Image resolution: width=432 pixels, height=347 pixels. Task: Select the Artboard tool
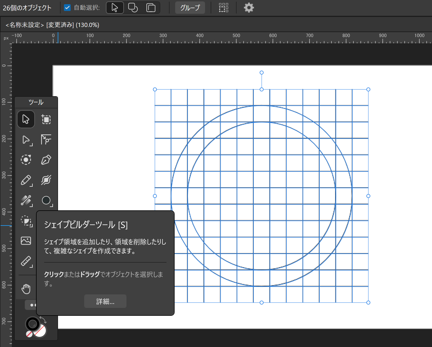tap(46, 119)
